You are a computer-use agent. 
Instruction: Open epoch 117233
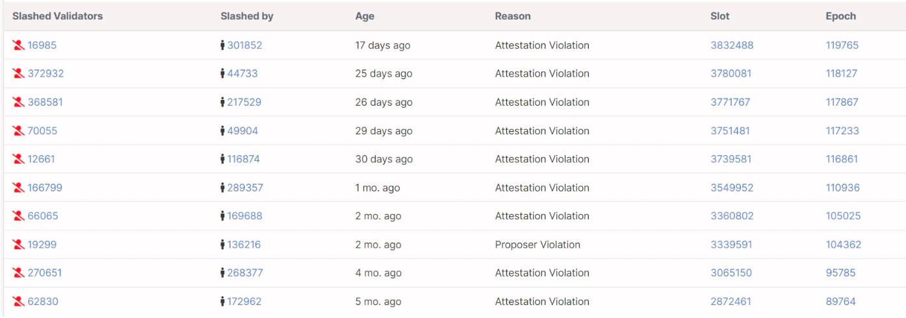click(842, 131)
